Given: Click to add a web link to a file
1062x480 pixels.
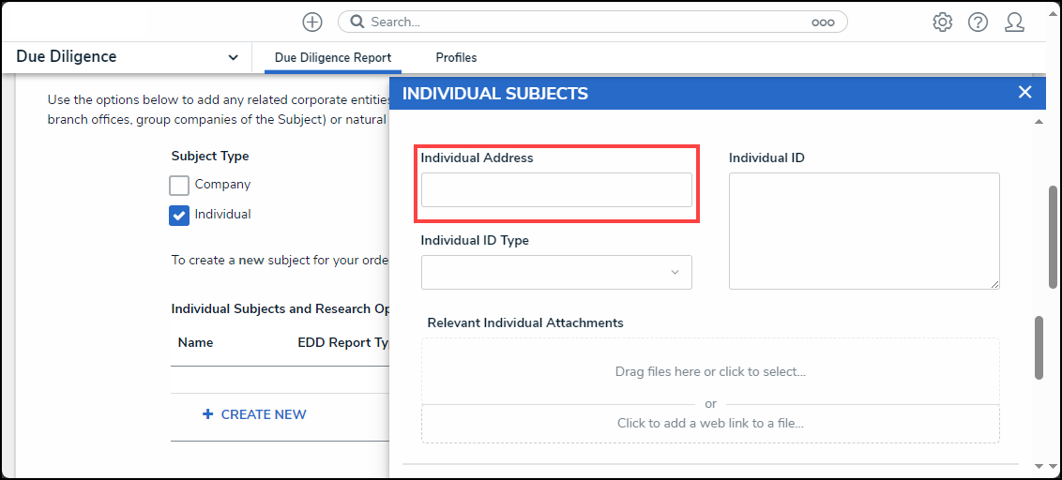Looking at the screenshot, I should (x=710, y=424).
